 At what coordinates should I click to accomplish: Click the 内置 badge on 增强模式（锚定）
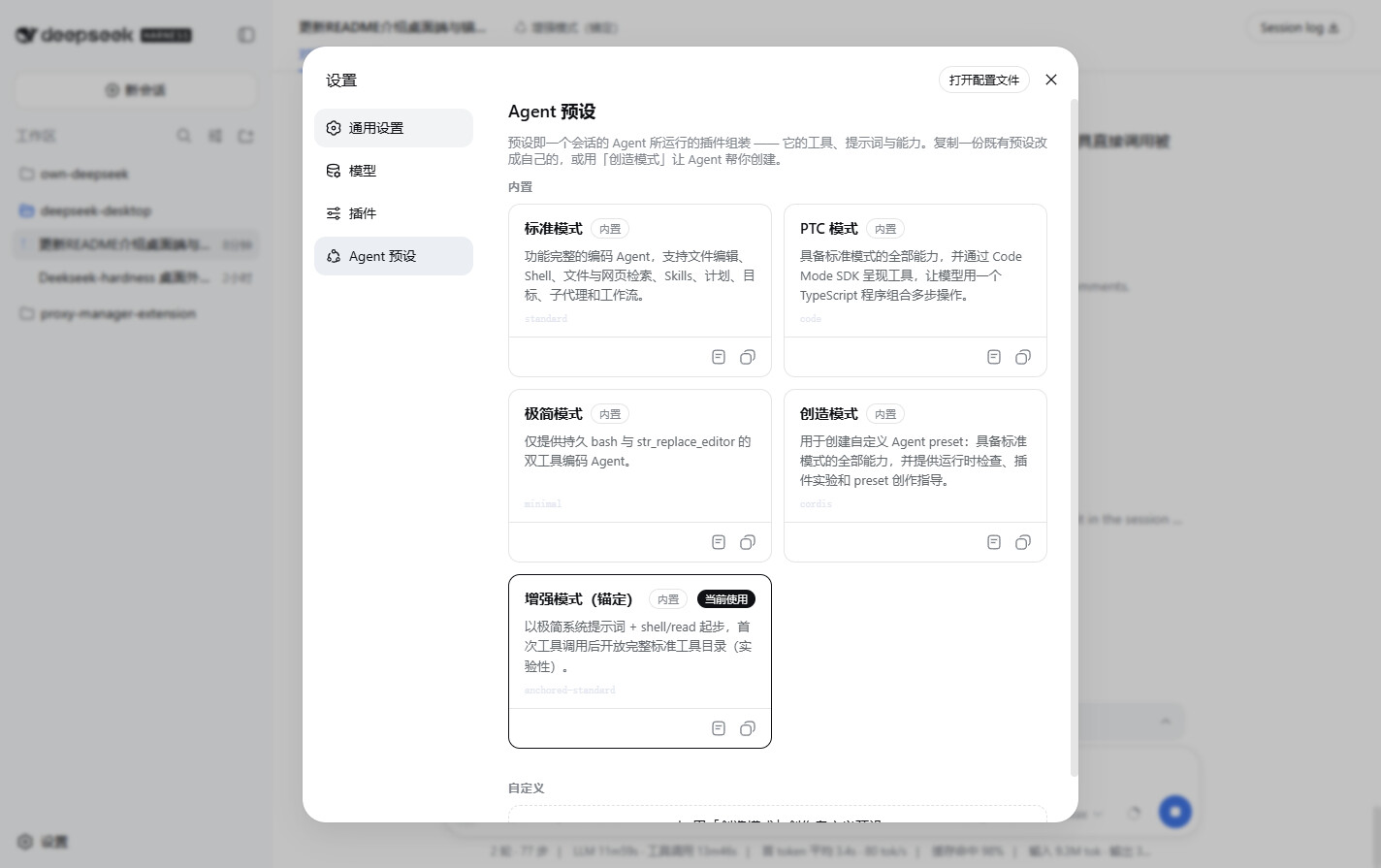(668, 599)
